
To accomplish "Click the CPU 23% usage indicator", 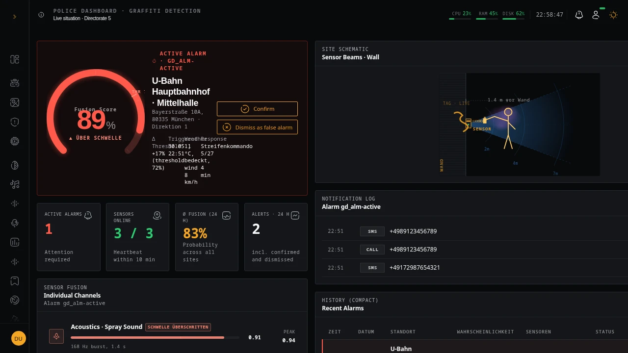I will (460, 15).
